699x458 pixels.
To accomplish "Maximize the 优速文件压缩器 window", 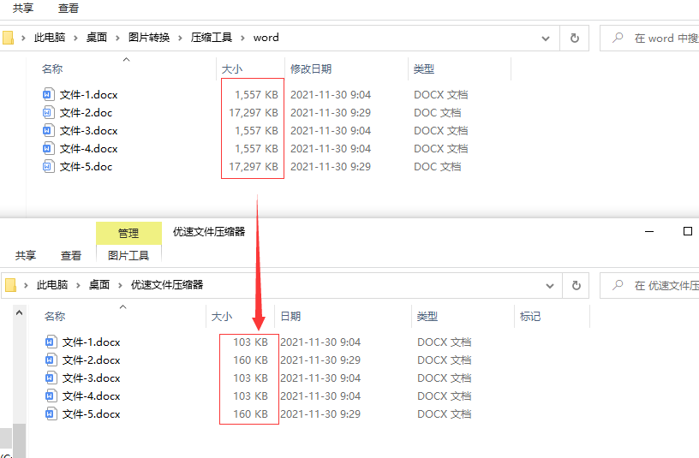I will click(x=687, y=231).
